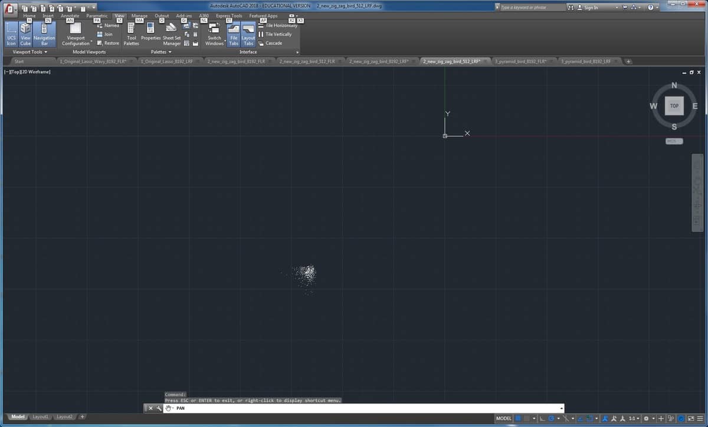
Task: Open the Tool Palettes window
Action: pos(132,35)
